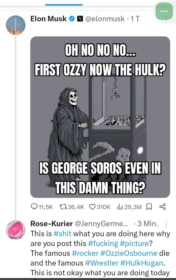Reply to Elon Musk's post
176x280 pixels.
[x=34, y=207]
